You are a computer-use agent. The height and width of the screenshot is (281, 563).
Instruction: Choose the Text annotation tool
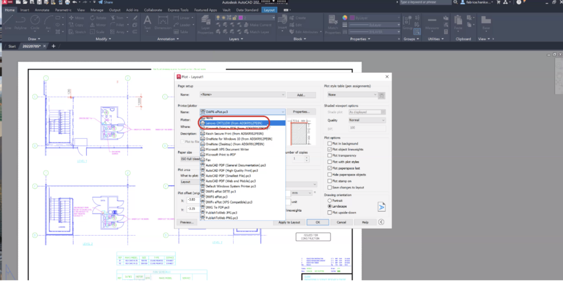click(x=147, y=22)
